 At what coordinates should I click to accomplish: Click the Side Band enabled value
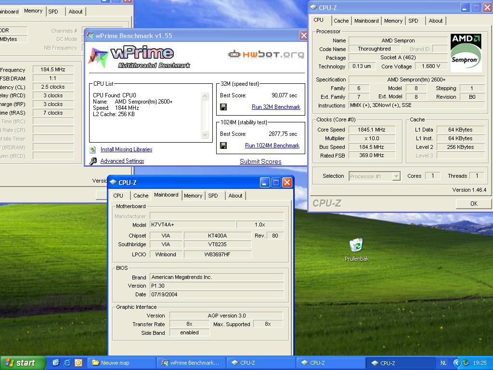[x=189, y=332]
